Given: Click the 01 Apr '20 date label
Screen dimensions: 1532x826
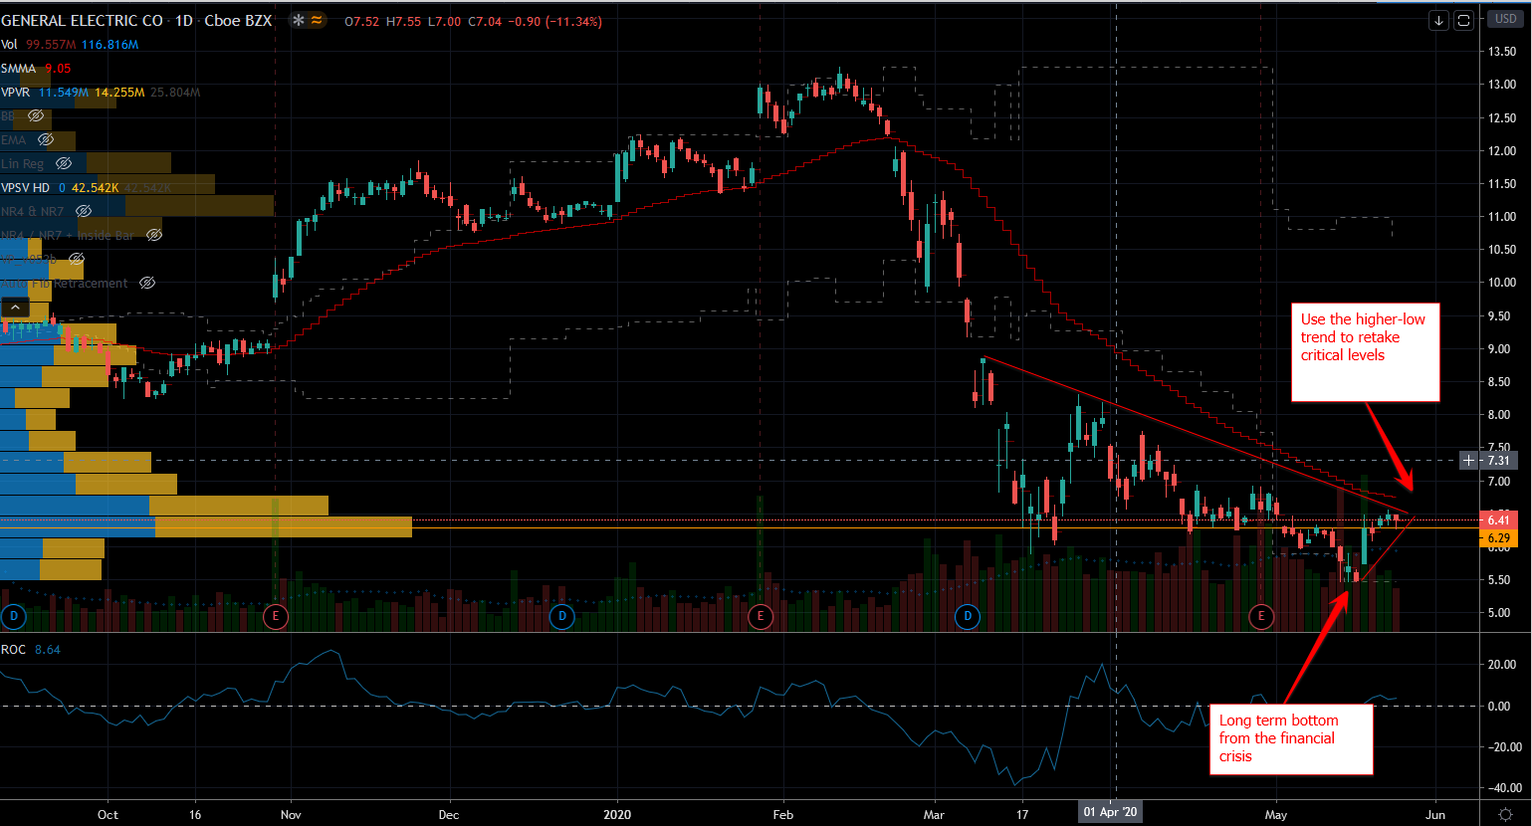Looking at the screenshot, I should coord(1110,812).
